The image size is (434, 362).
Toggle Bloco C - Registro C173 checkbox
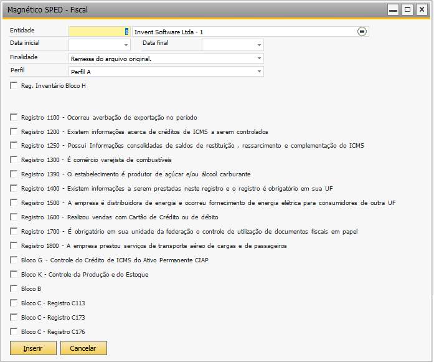coord(14,317)
